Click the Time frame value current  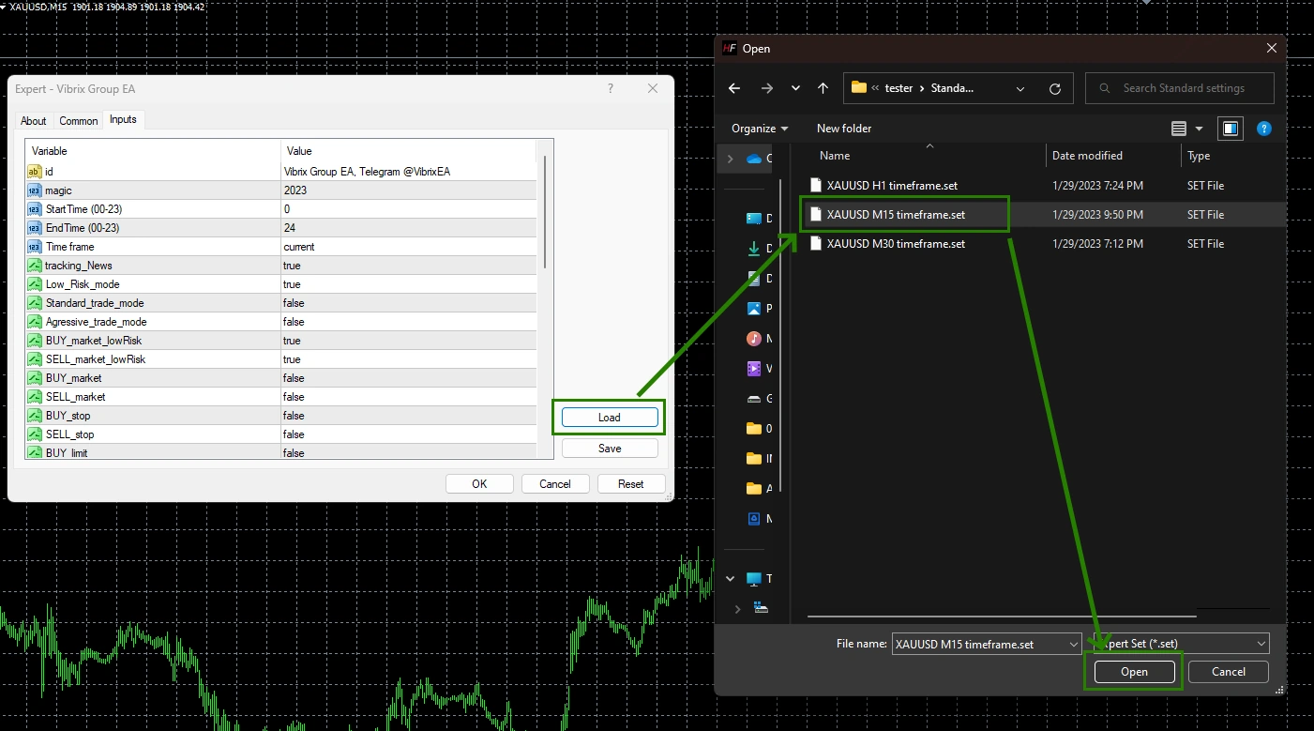[299, 247]
